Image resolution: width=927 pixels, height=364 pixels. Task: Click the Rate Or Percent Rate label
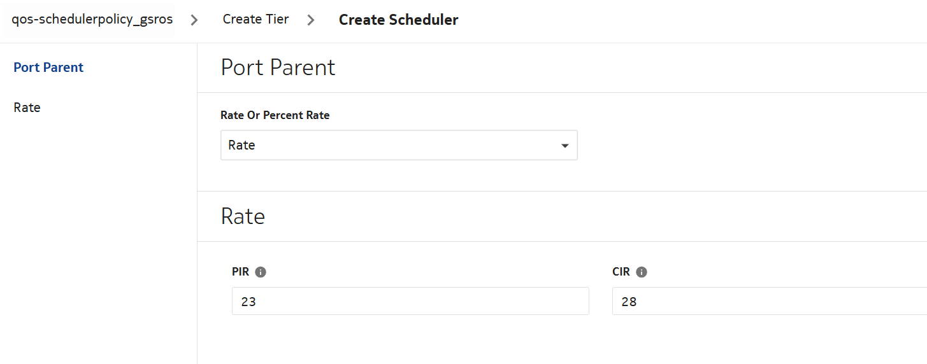pyautogui.click(x=275, y=115)
